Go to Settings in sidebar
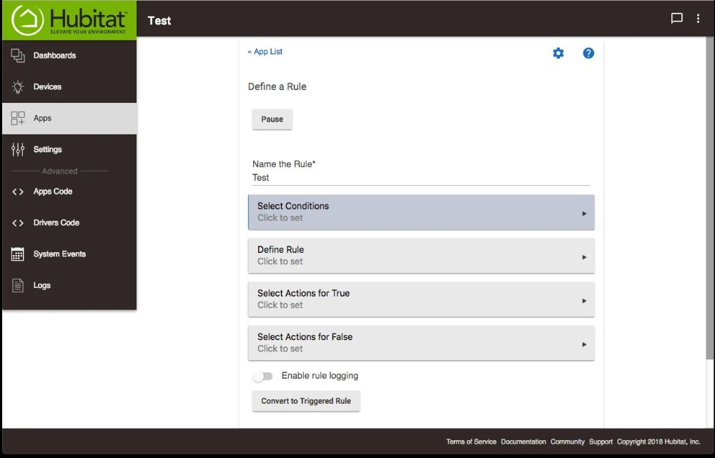 coord(47,150)
